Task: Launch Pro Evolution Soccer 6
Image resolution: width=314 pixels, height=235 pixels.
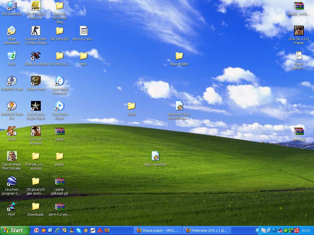Action: [x=36, y=6]
